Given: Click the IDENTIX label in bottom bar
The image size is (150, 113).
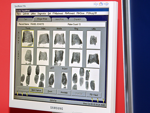Looking at the screenshot, I should (x=53, y=101).
